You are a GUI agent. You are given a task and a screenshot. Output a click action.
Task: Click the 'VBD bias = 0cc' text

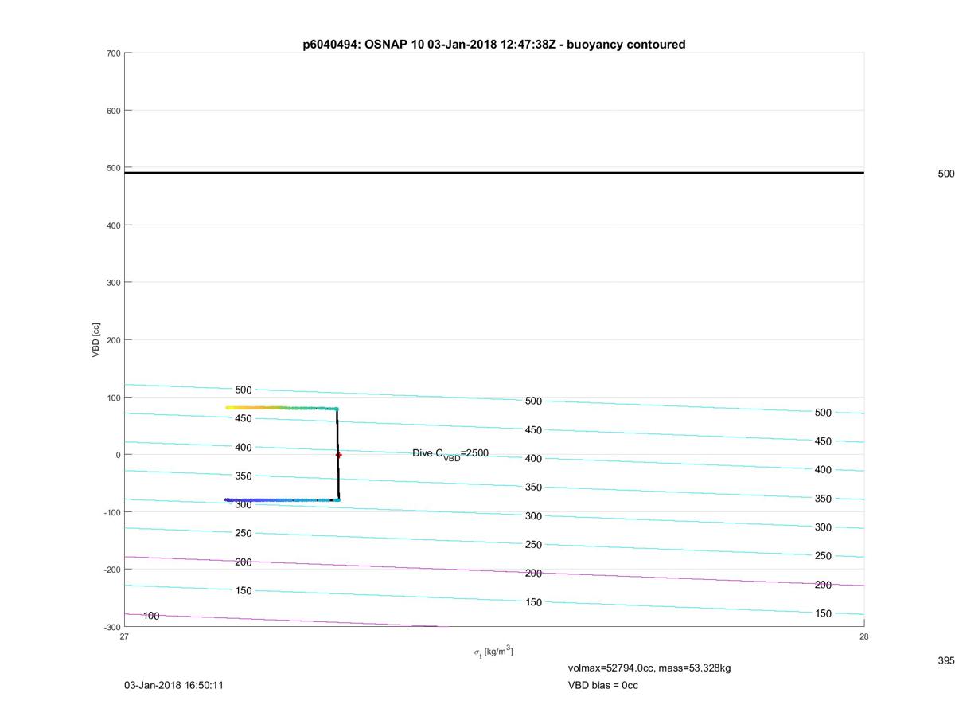point(602,685)
